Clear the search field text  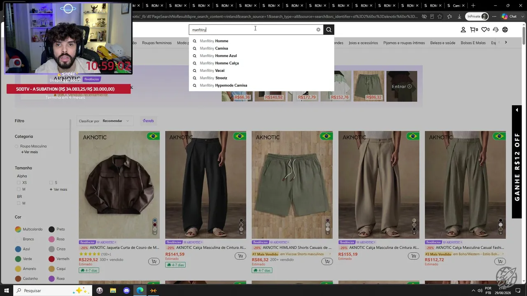point(318,30)
